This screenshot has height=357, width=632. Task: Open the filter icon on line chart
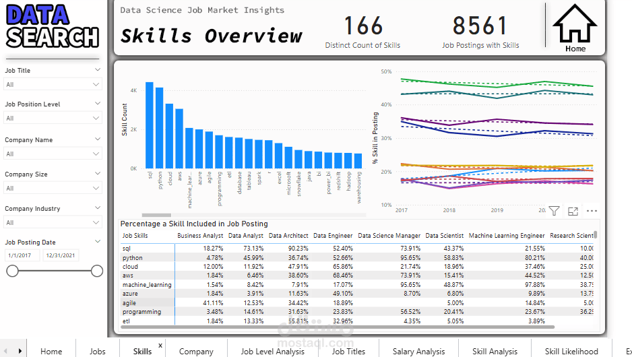tap(554, 211)
